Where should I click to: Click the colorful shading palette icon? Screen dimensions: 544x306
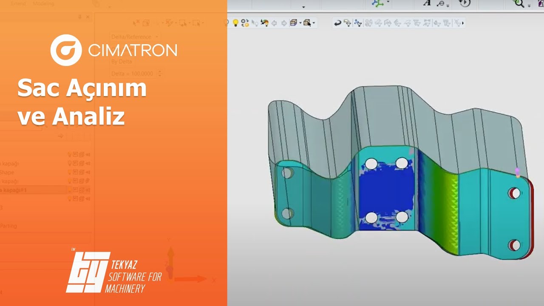pos(264,23)
